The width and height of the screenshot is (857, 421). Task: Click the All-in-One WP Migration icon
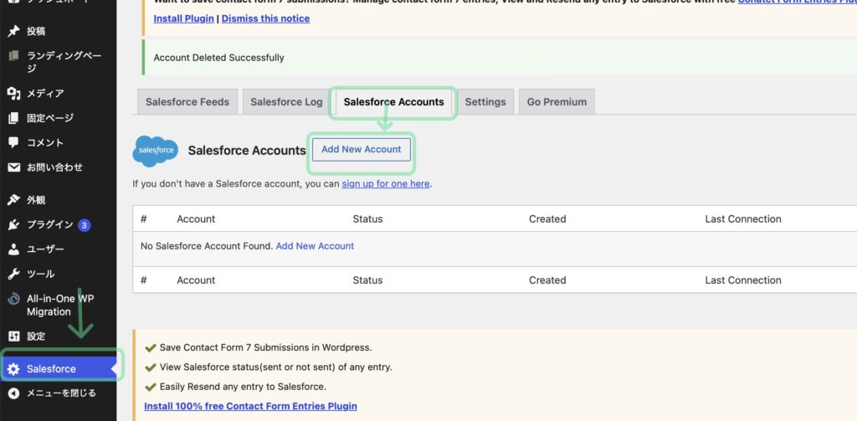click(13, 299)
